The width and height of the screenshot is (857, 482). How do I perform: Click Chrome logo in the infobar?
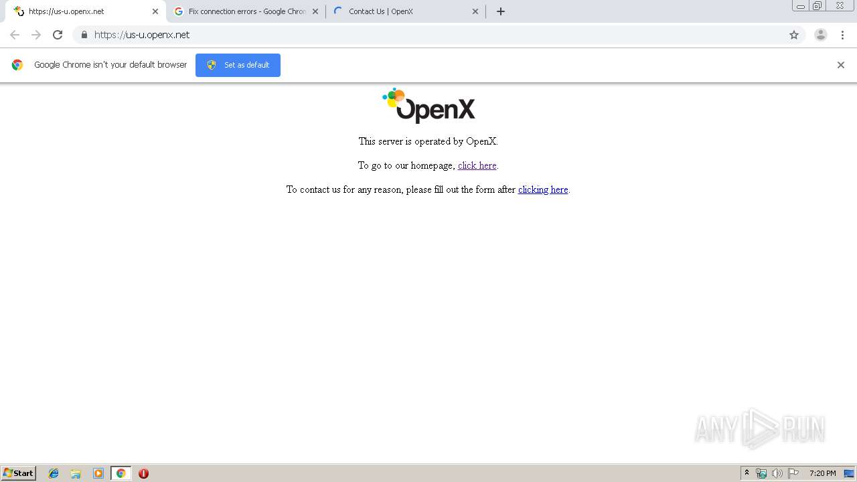click(17, 65)
